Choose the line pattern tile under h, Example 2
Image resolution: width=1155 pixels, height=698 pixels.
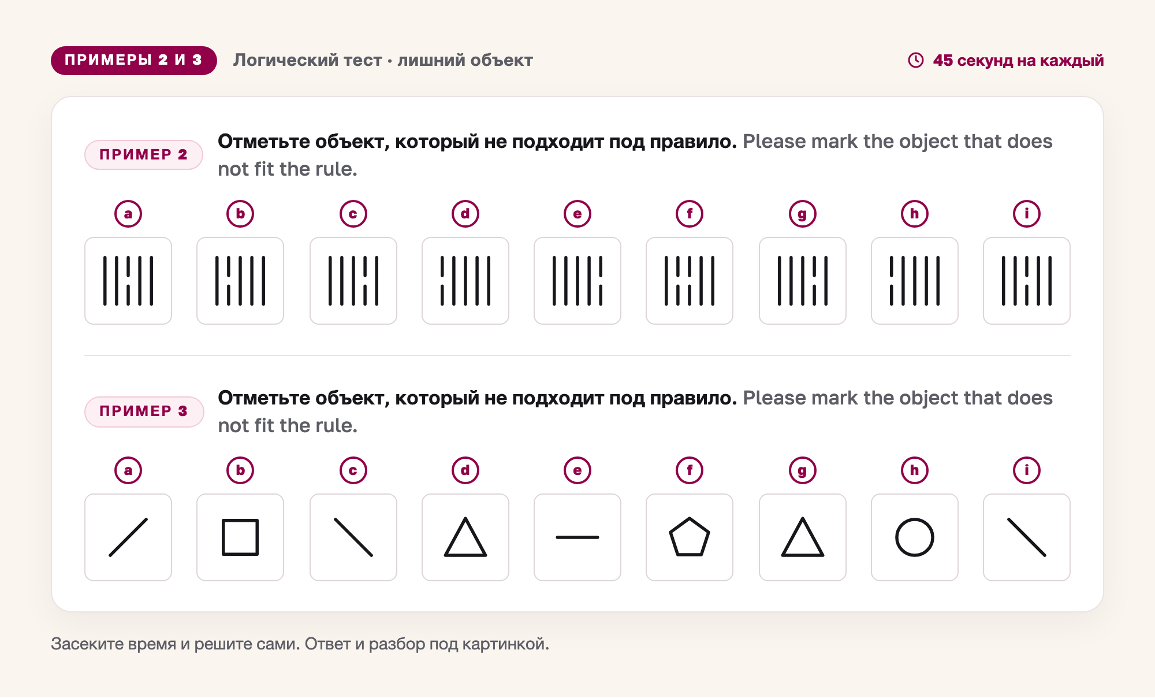pos(915,281)
